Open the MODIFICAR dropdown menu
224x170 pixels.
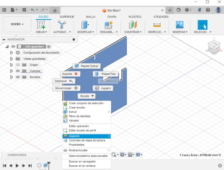tap(85, 32)
